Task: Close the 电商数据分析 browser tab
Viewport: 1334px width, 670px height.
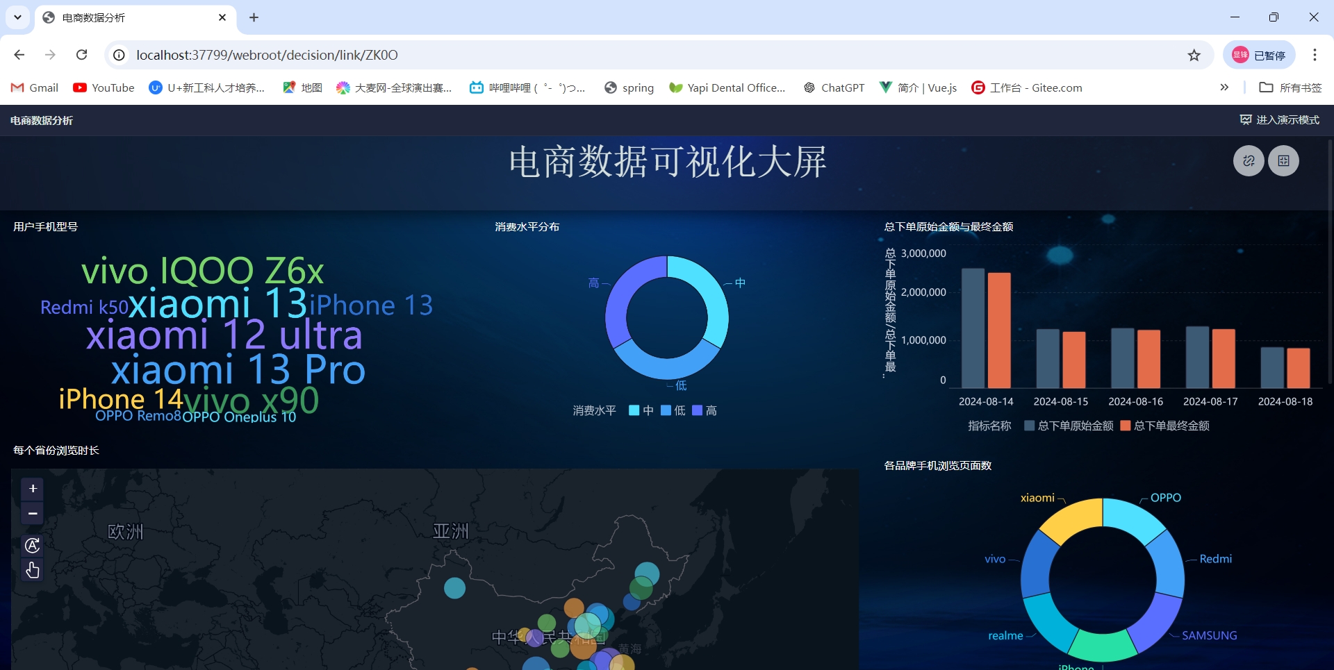Action: point(222,17)
